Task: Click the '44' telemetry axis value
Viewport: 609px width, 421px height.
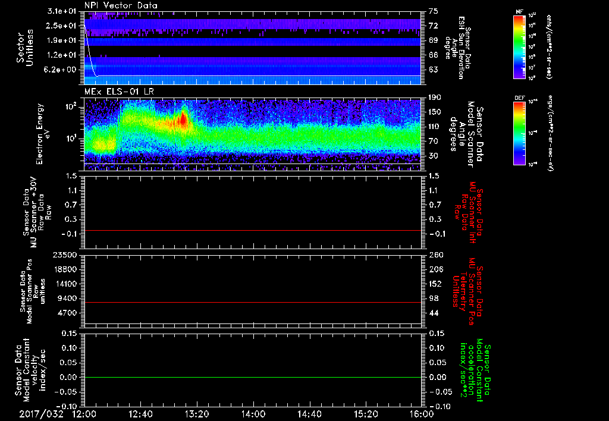Action: [433, 313]
